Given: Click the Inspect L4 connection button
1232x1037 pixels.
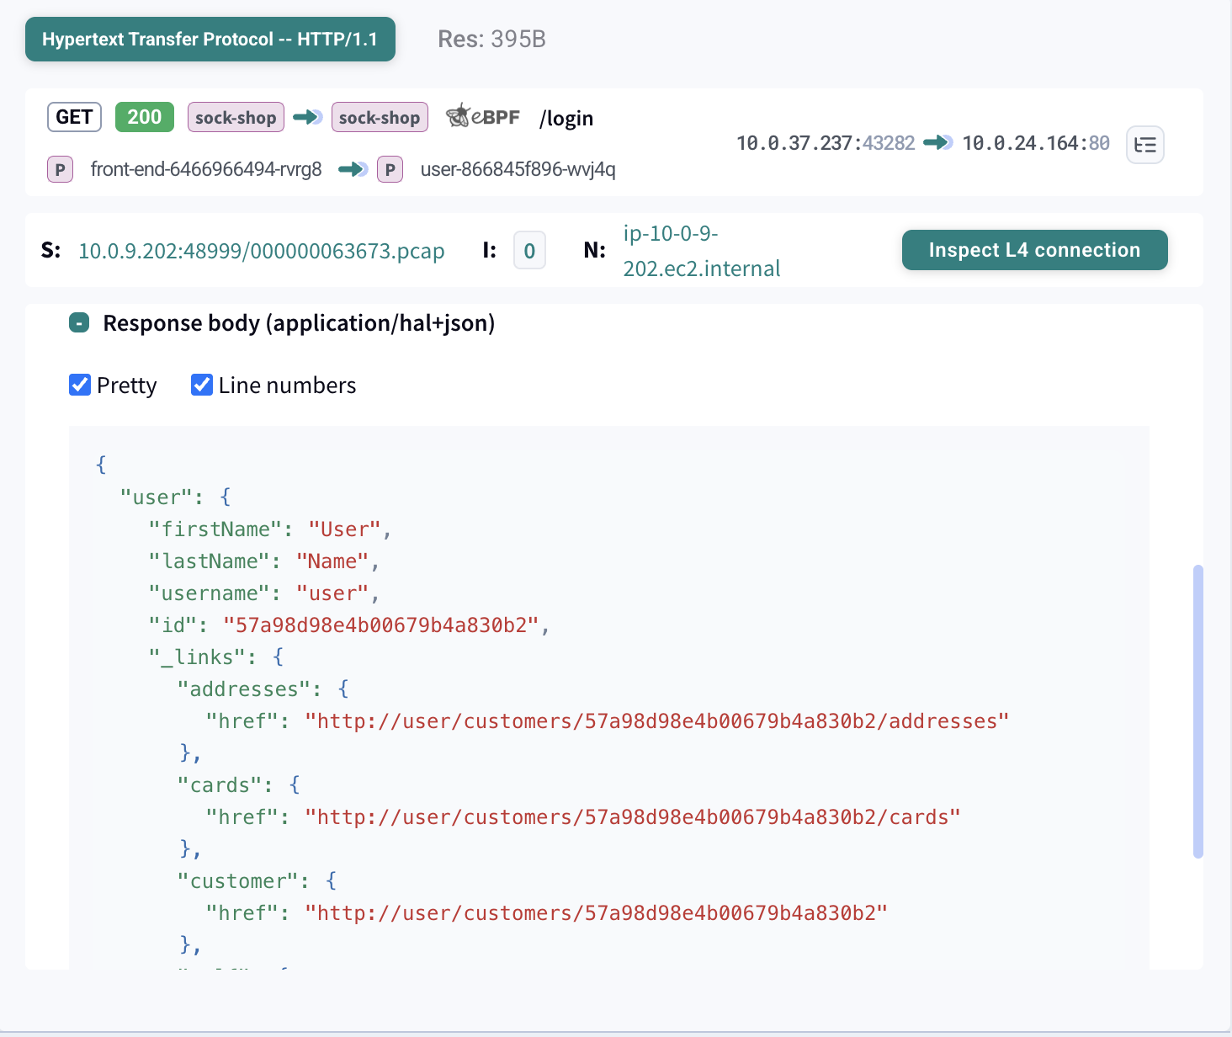Looking at the screenshot, I should pyautogui.click(x=1034, y=250).
